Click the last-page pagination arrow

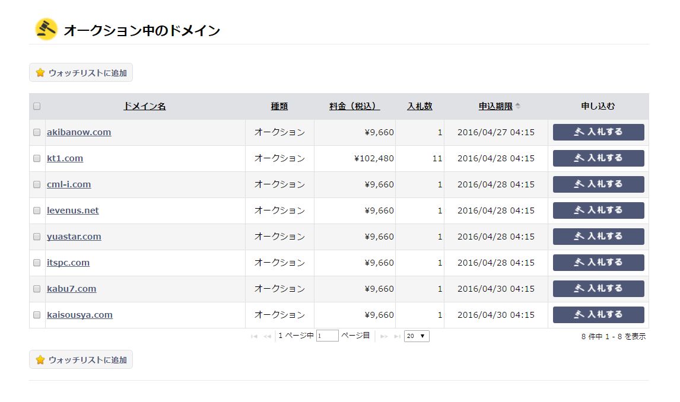tap(397, 336)
